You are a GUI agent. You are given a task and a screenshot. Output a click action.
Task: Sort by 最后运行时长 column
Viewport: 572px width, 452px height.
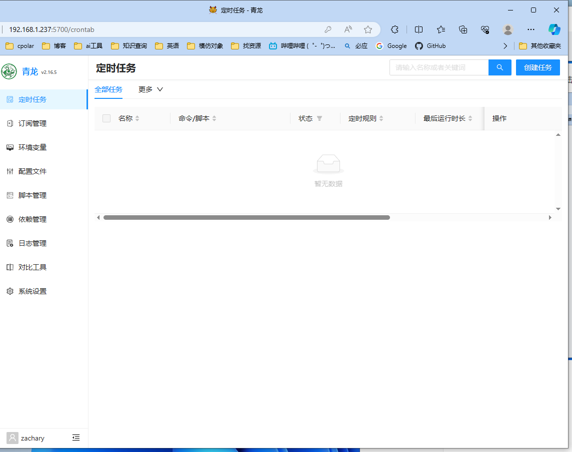pyautogui.click(x=470, y=118)
